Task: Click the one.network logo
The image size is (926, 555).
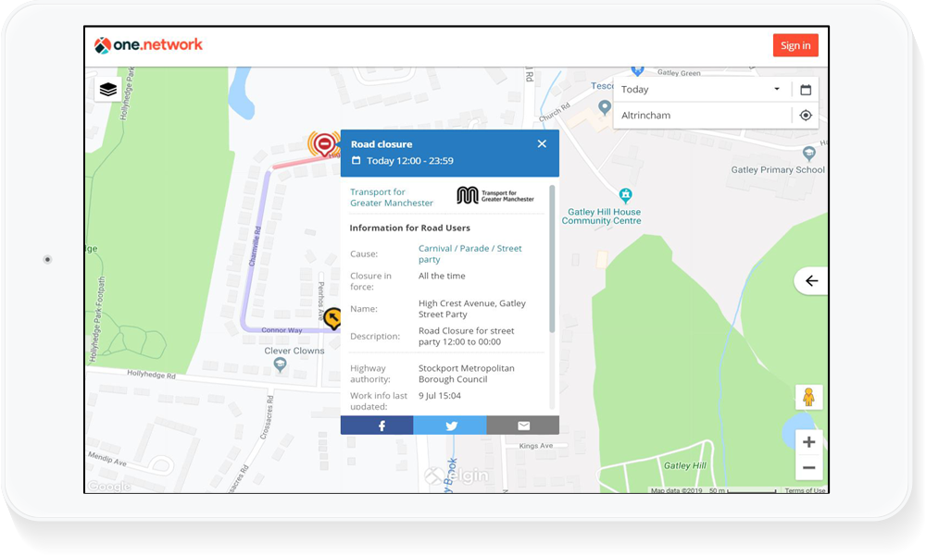Action: click(148, 45)
